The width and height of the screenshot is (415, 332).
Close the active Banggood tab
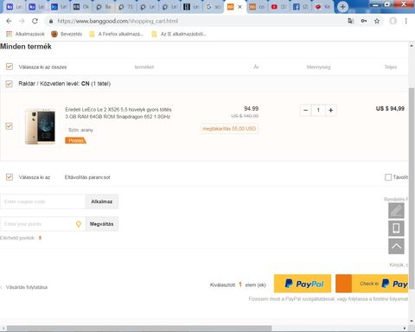239,7
